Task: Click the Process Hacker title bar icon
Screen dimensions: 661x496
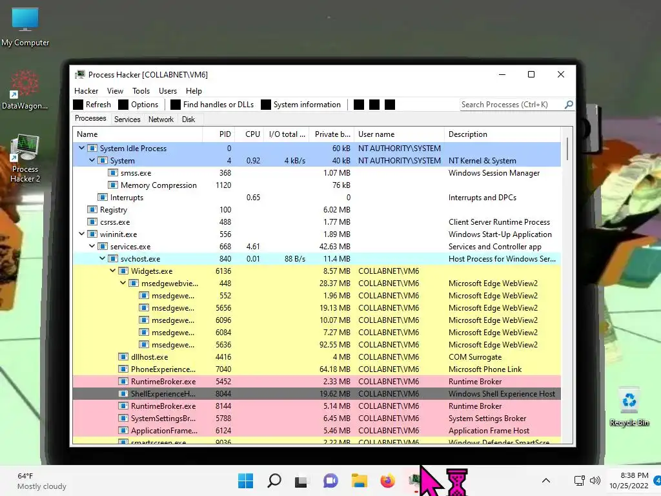Action: (x=79, y=75)
